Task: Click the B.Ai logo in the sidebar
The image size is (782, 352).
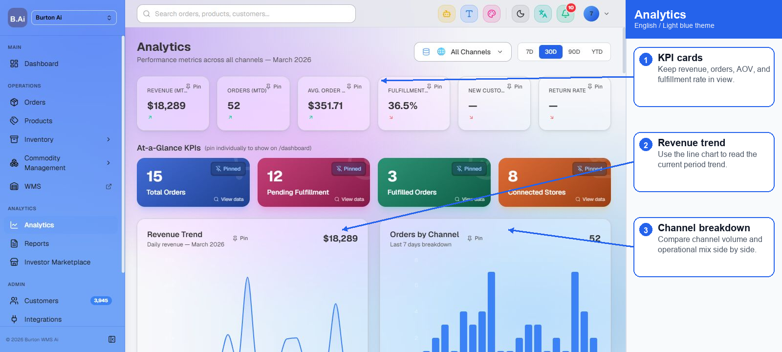Action: [18, 18]
